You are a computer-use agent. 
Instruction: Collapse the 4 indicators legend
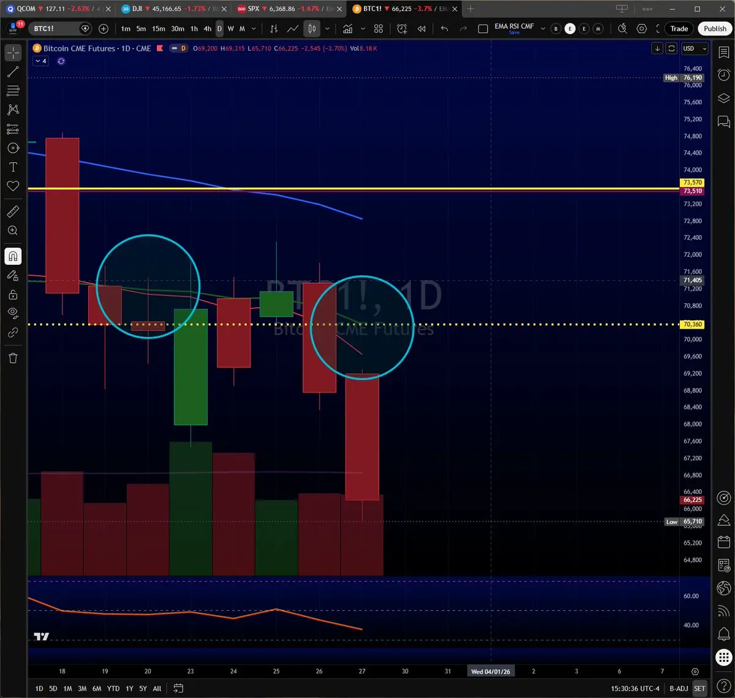40,61
